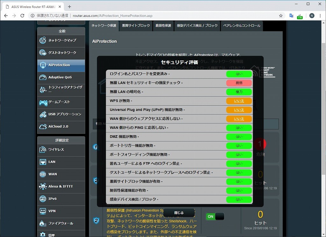Click the page vertical scrollbar
Viewport: 326px width, 237px height.
324,108
